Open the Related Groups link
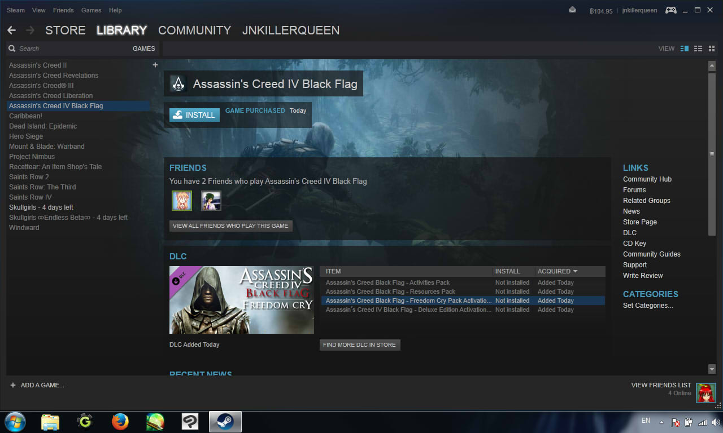Image resolution: width=723 pixels, height=433 pixels. 647,201
